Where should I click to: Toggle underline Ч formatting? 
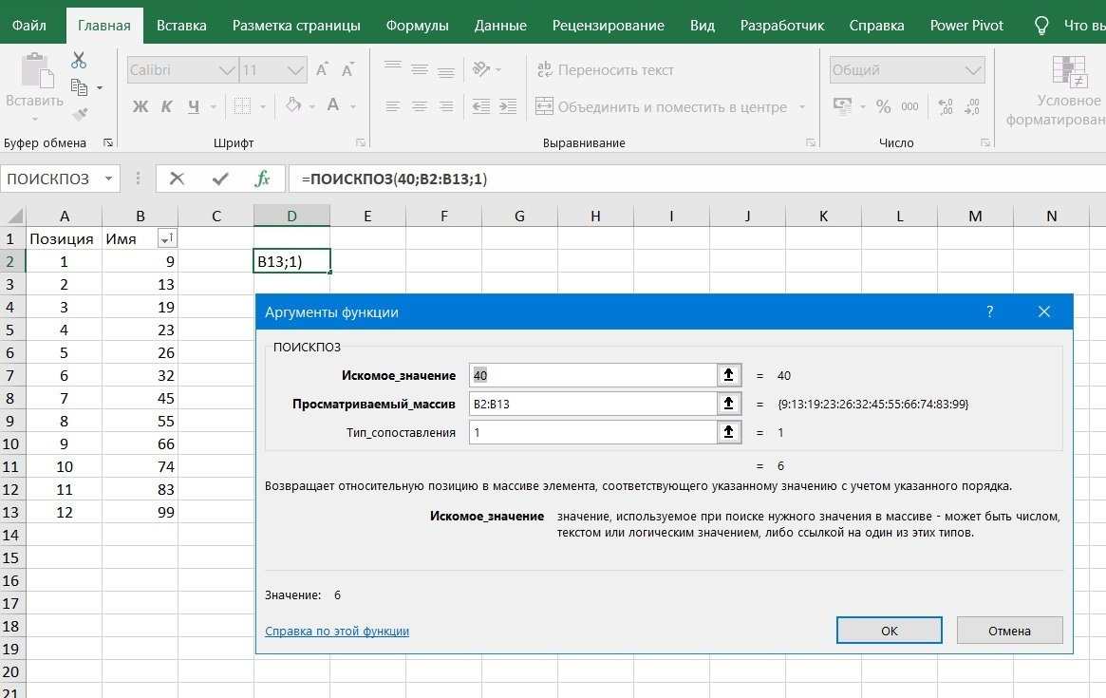coord(194,106)
